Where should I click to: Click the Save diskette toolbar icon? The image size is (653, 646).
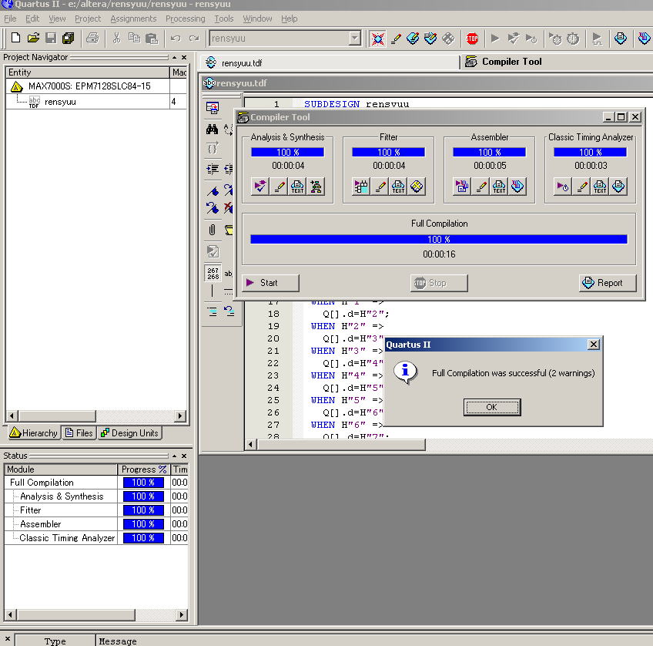(x=51, y=39)
